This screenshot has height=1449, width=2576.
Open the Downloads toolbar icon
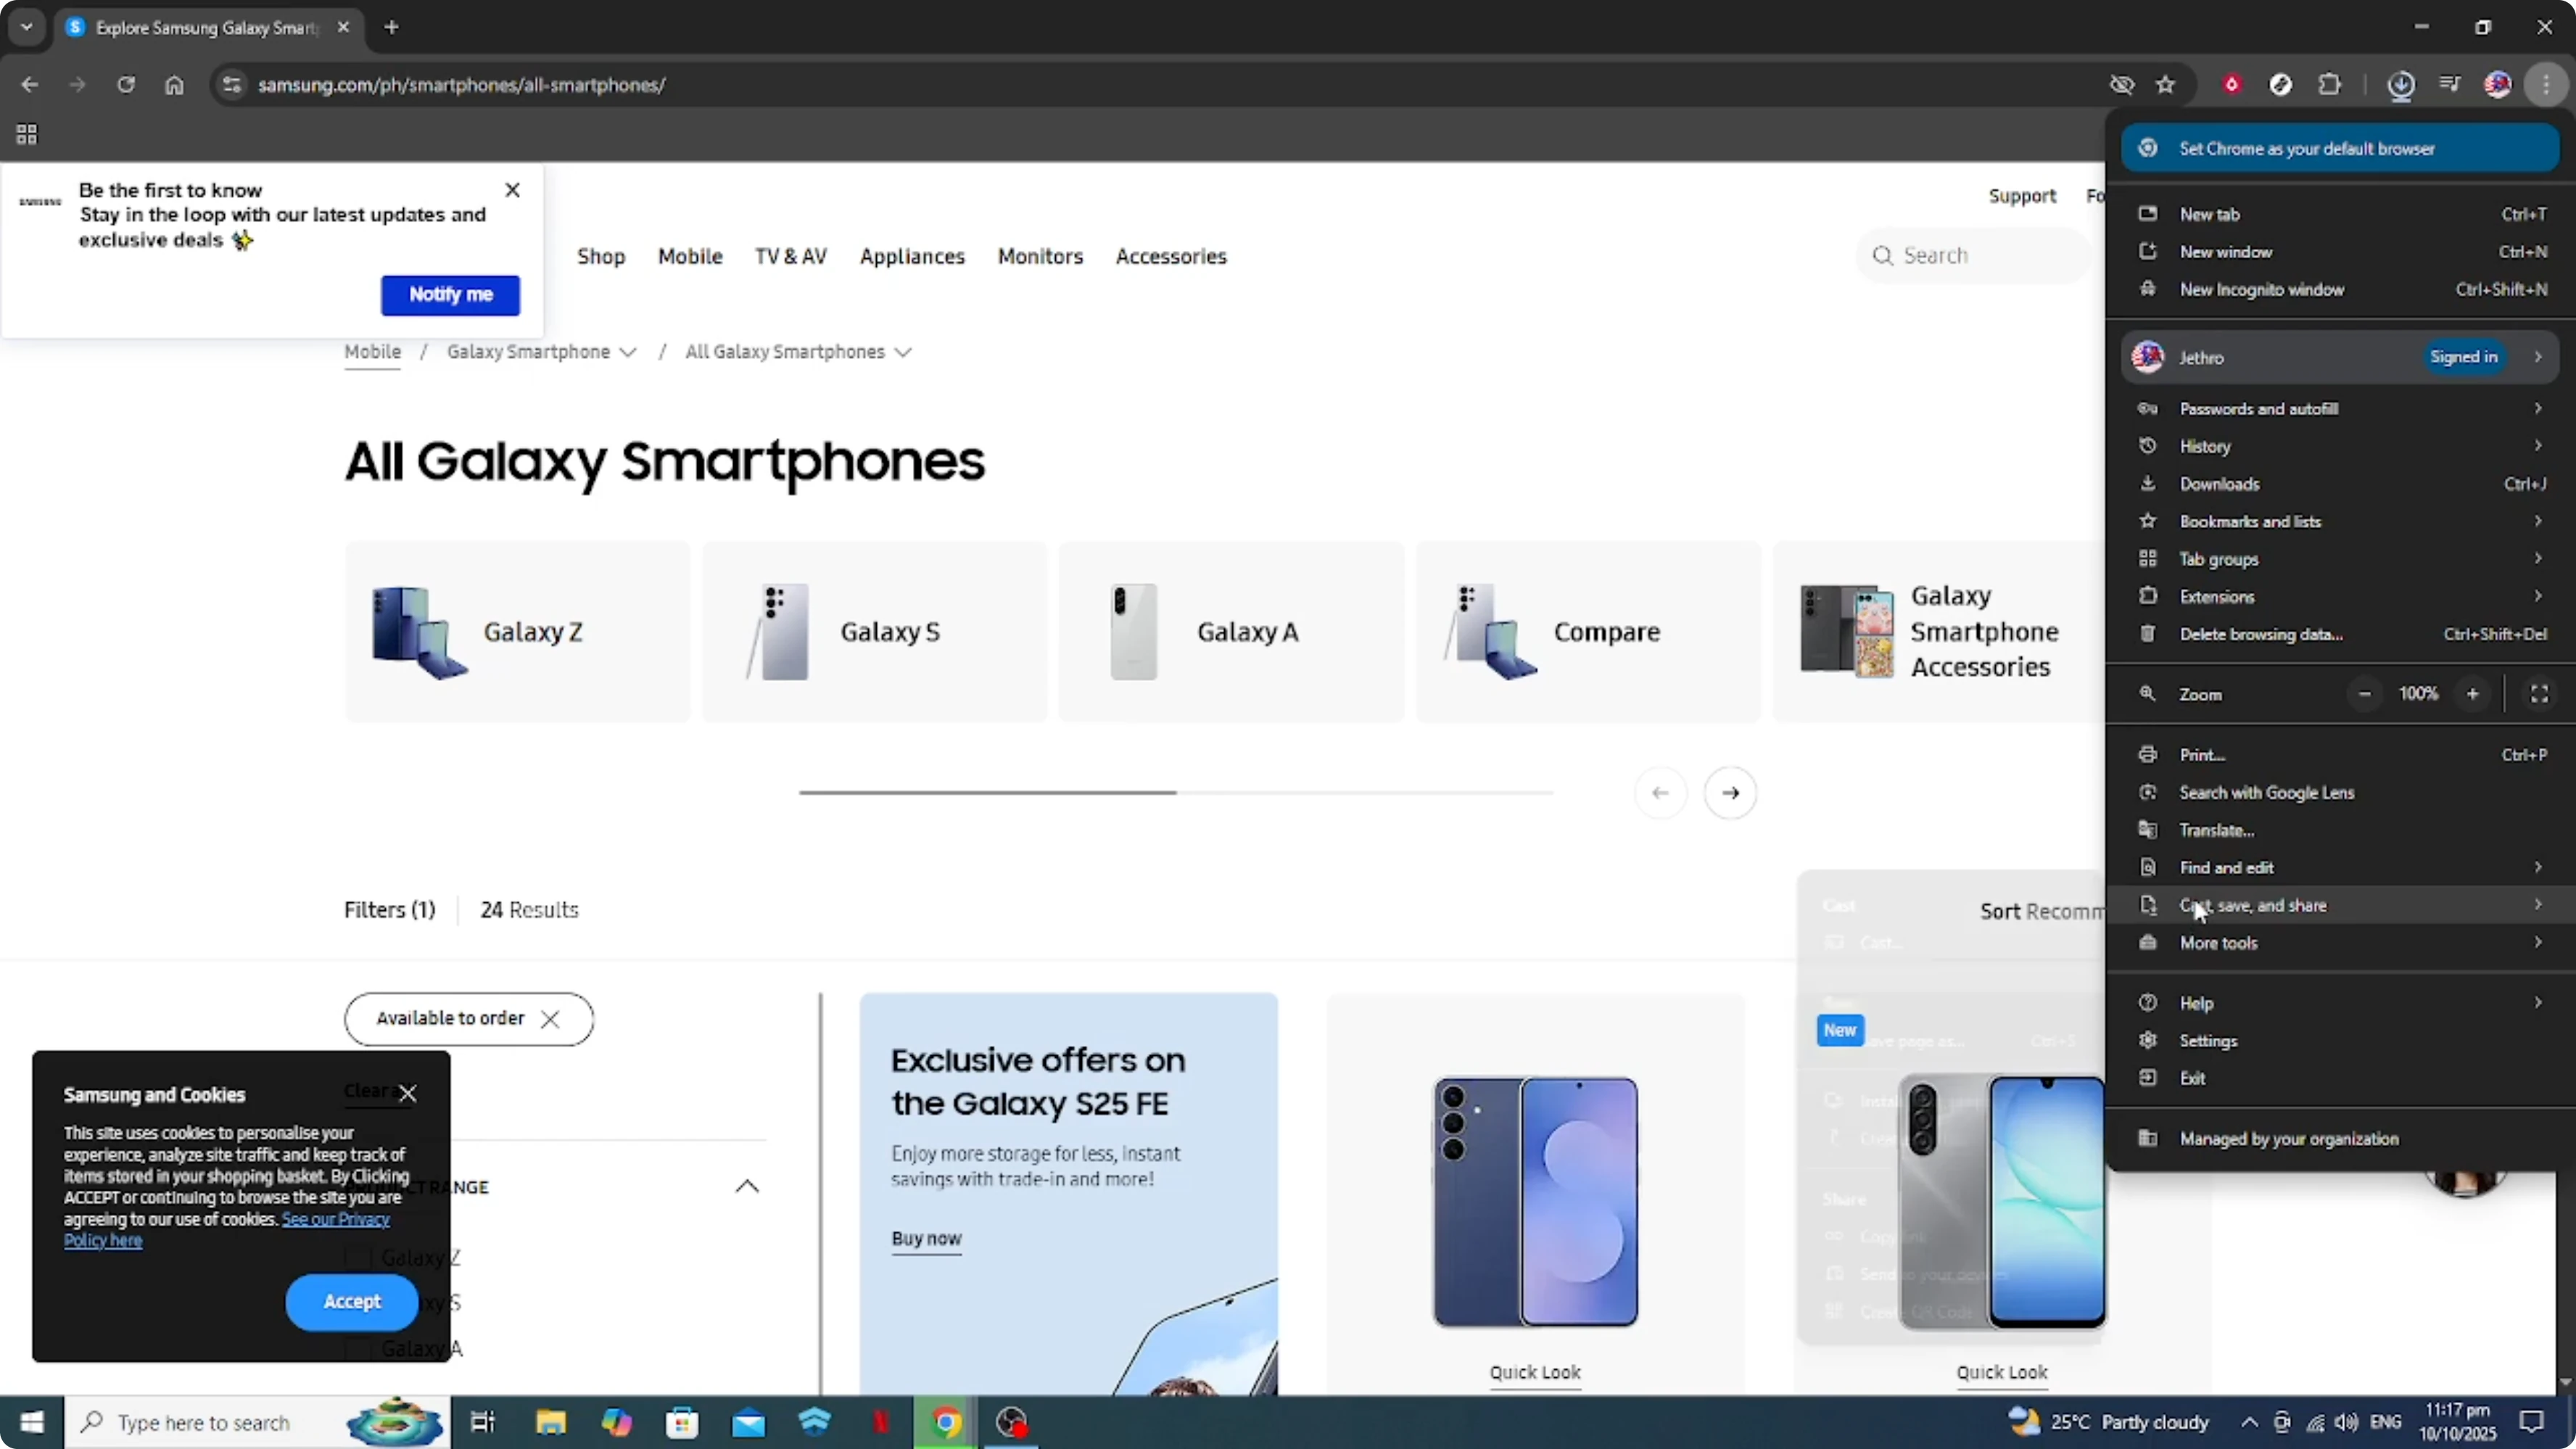point(2401,85)
